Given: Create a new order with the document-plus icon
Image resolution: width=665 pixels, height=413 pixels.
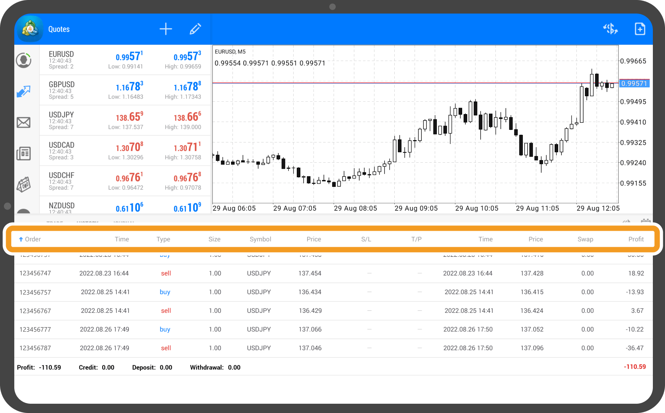Looking at the screenshot, I should pos(640,29).
